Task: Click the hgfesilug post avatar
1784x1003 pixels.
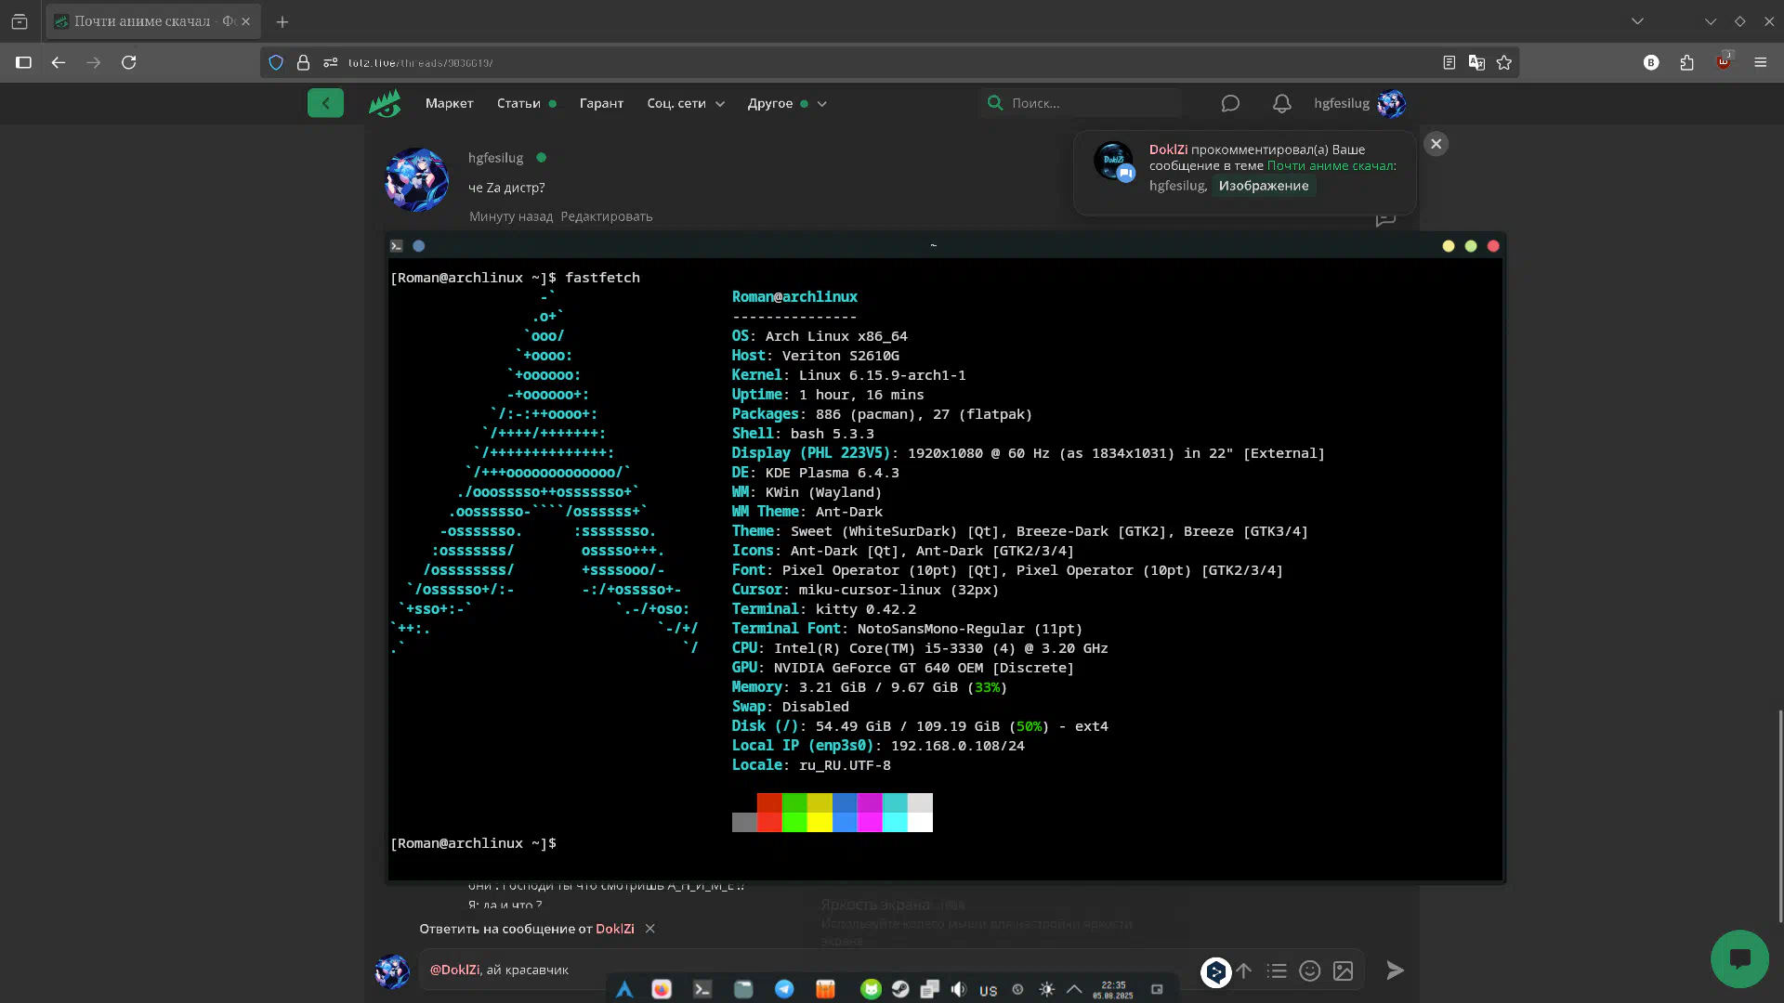Action: coord(416,179)
